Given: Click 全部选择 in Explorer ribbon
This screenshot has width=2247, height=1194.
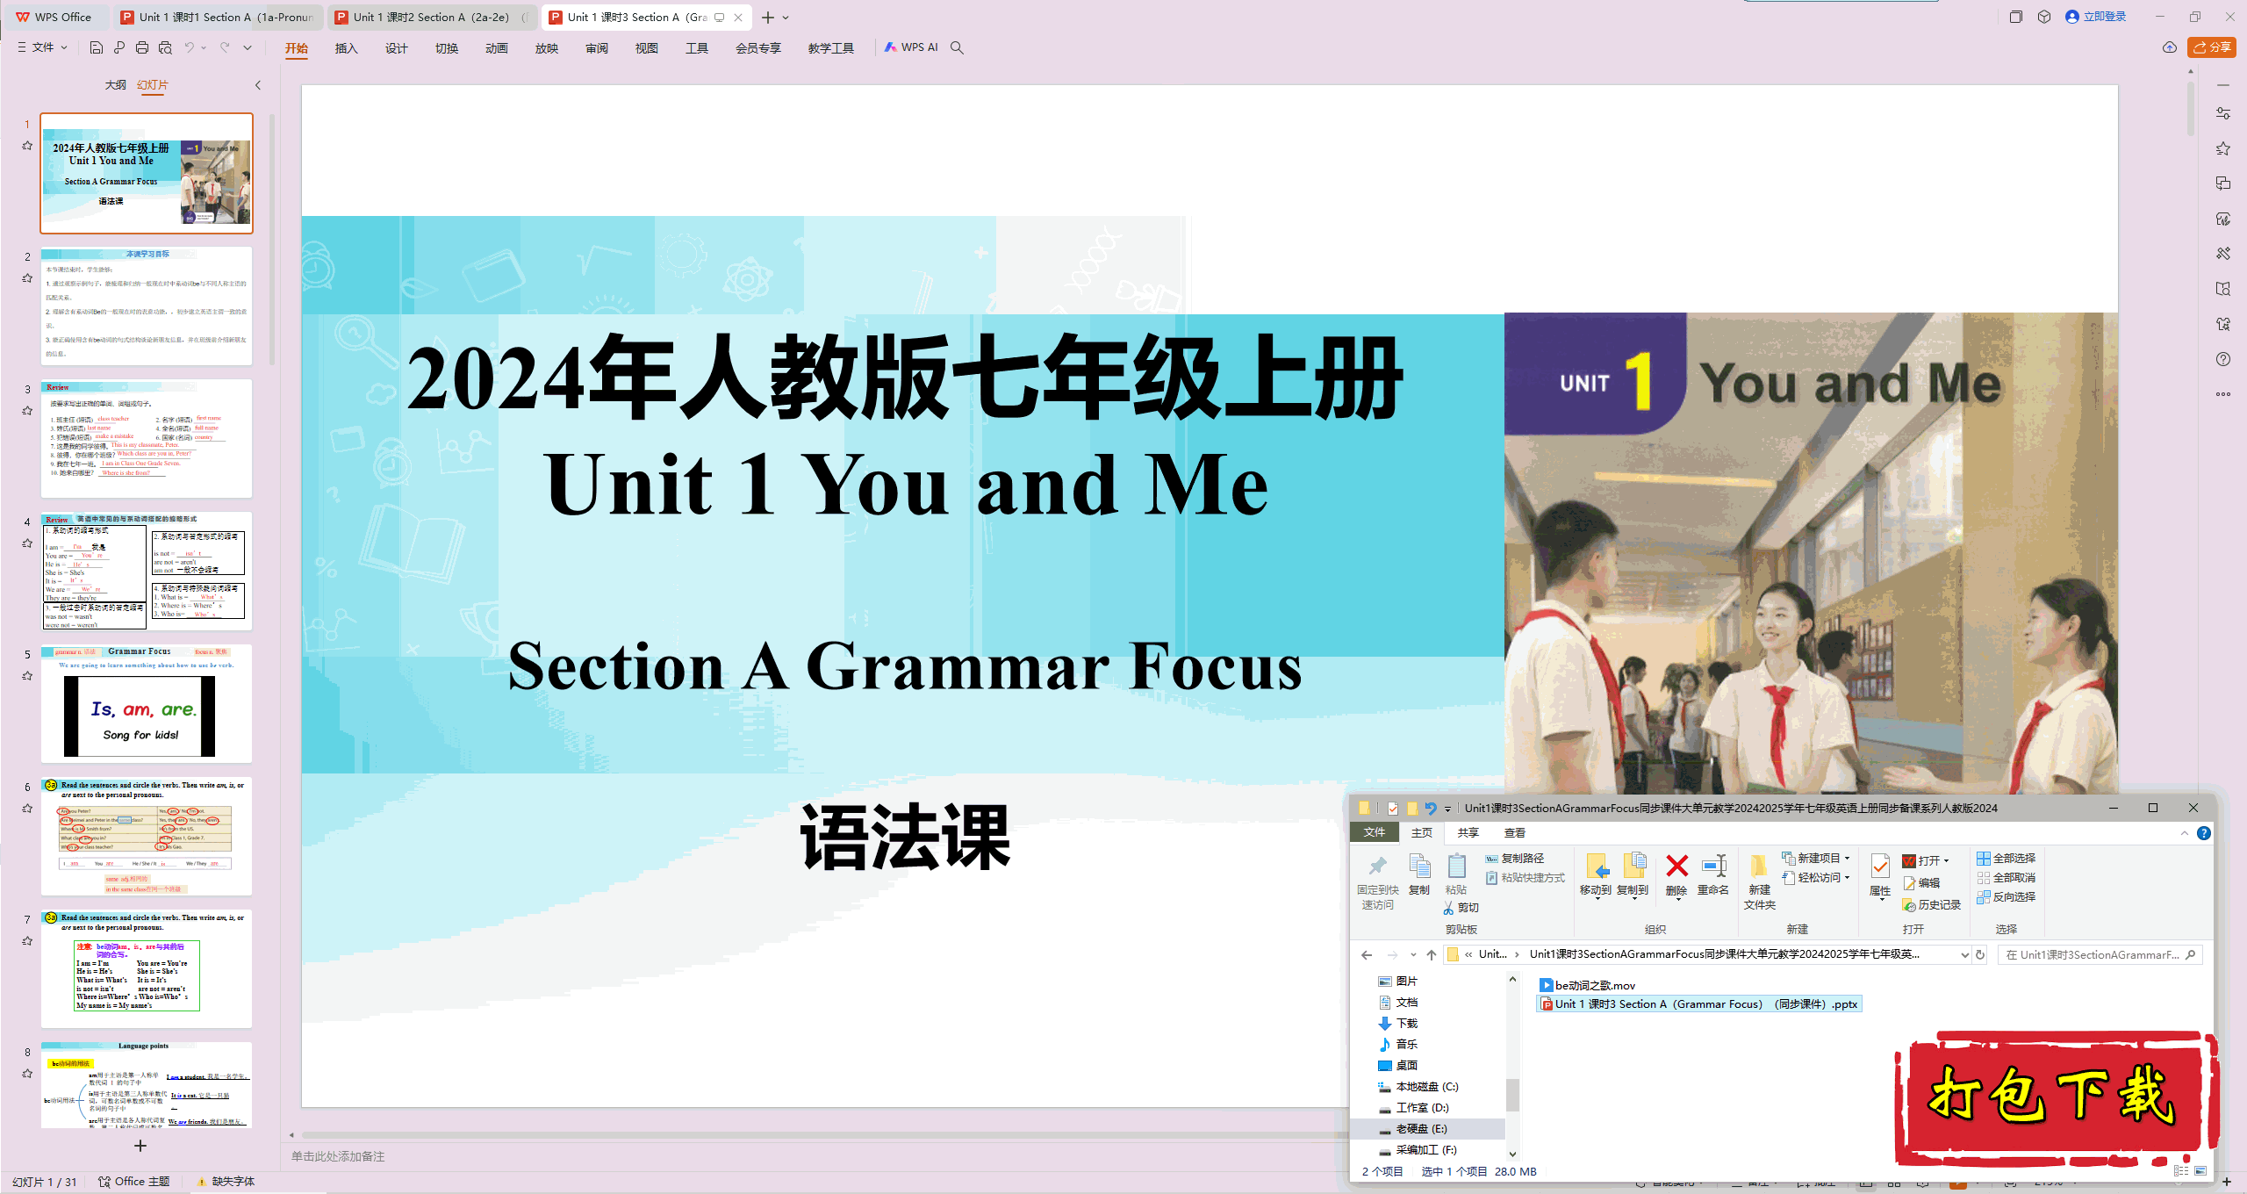Looking at the screenshot, I should pos(2007,858).
